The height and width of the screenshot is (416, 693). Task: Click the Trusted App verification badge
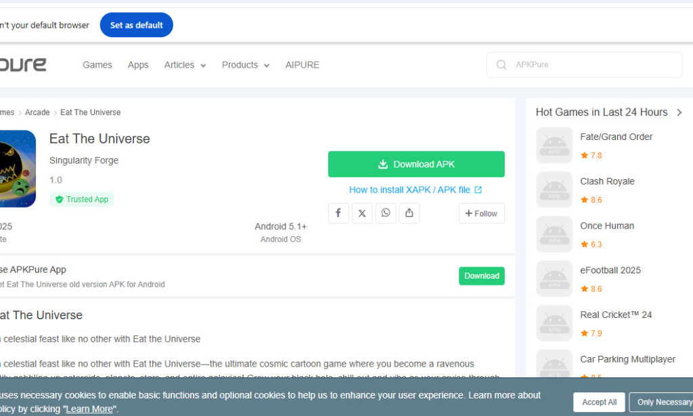81,199
